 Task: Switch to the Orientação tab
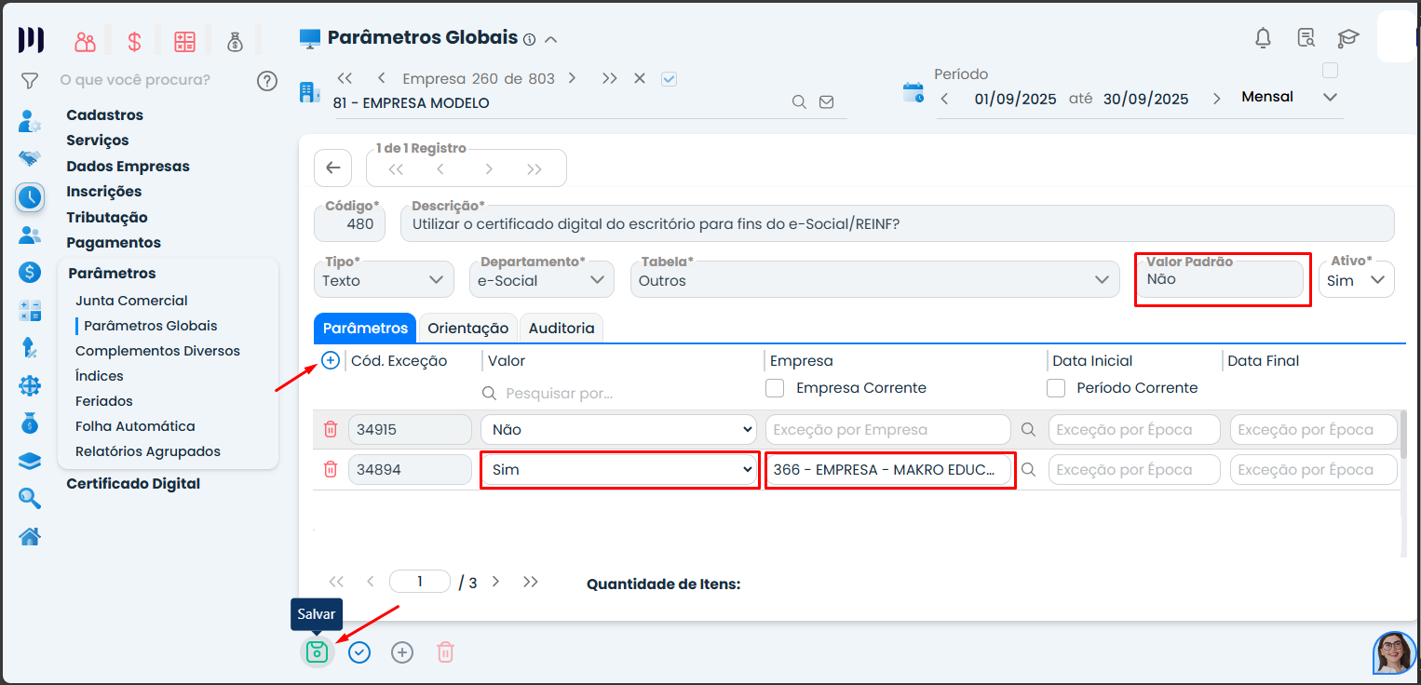(467, 329)
